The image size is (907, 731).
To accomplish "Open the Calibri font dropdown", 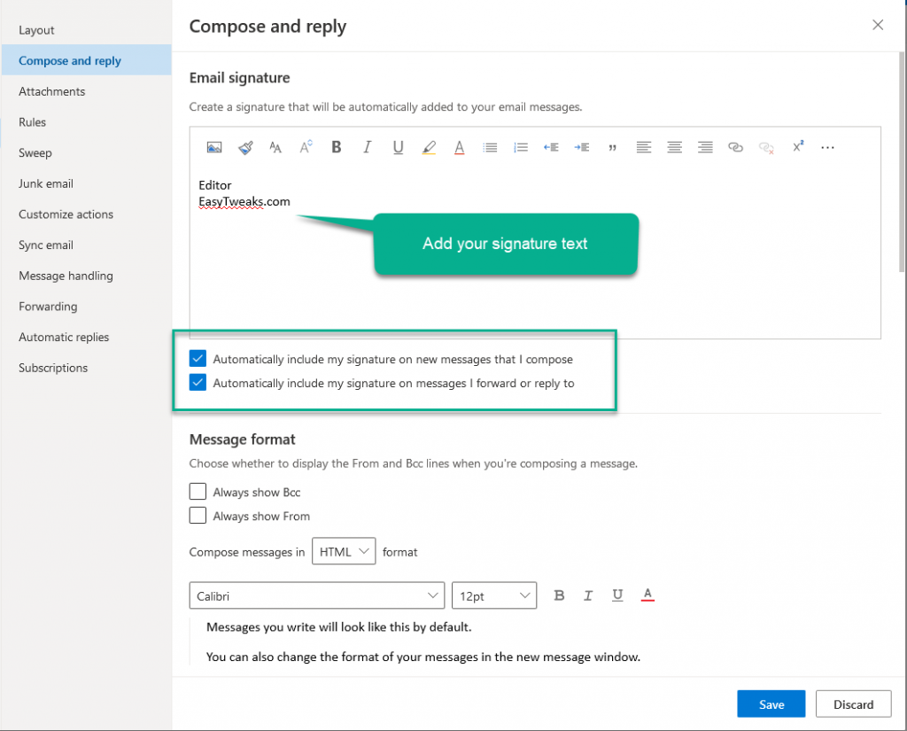I will (317, 595).
